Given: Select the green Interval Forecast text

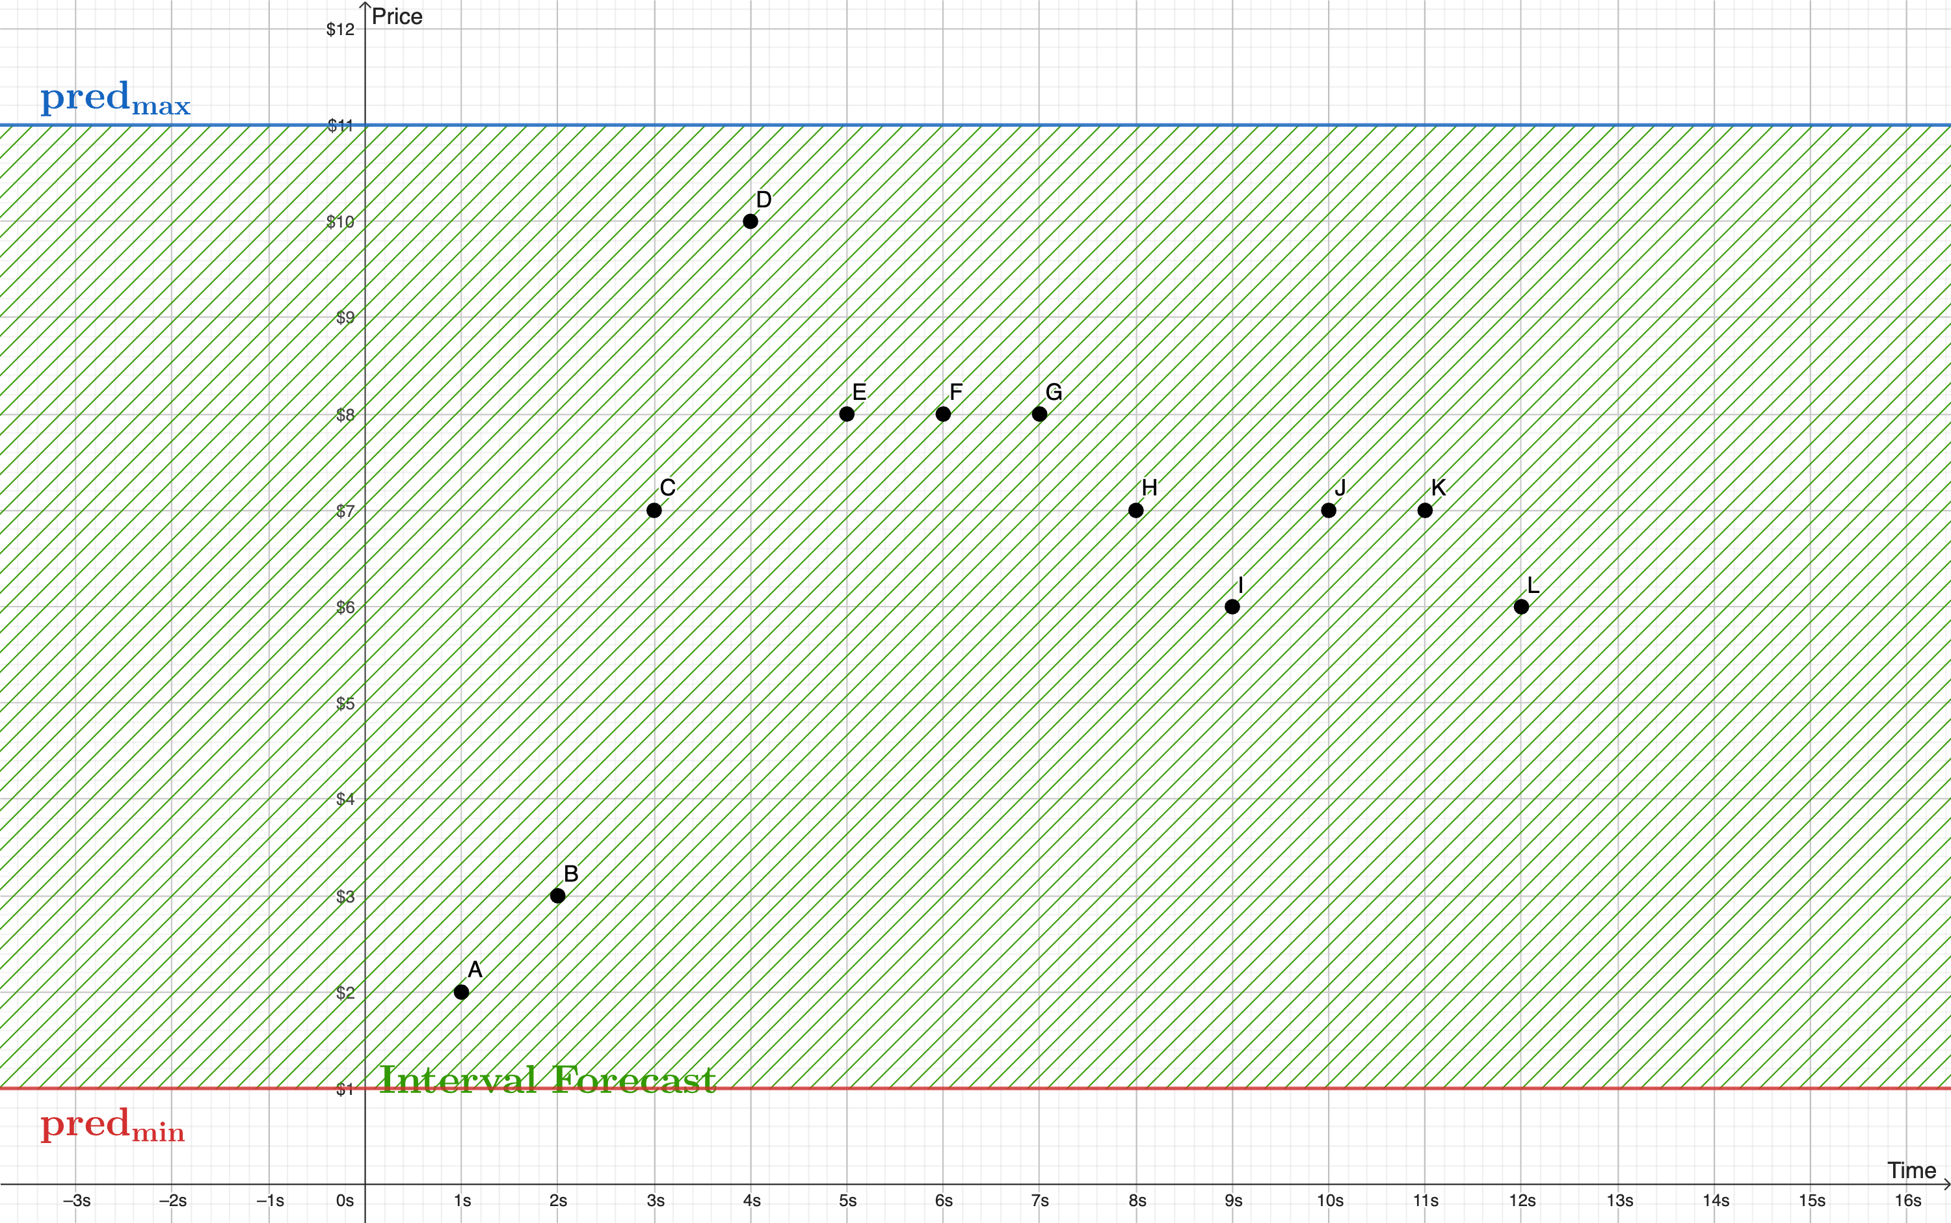Looking at the screenshot, I should pyautogui.click(x=547, y=1079).
